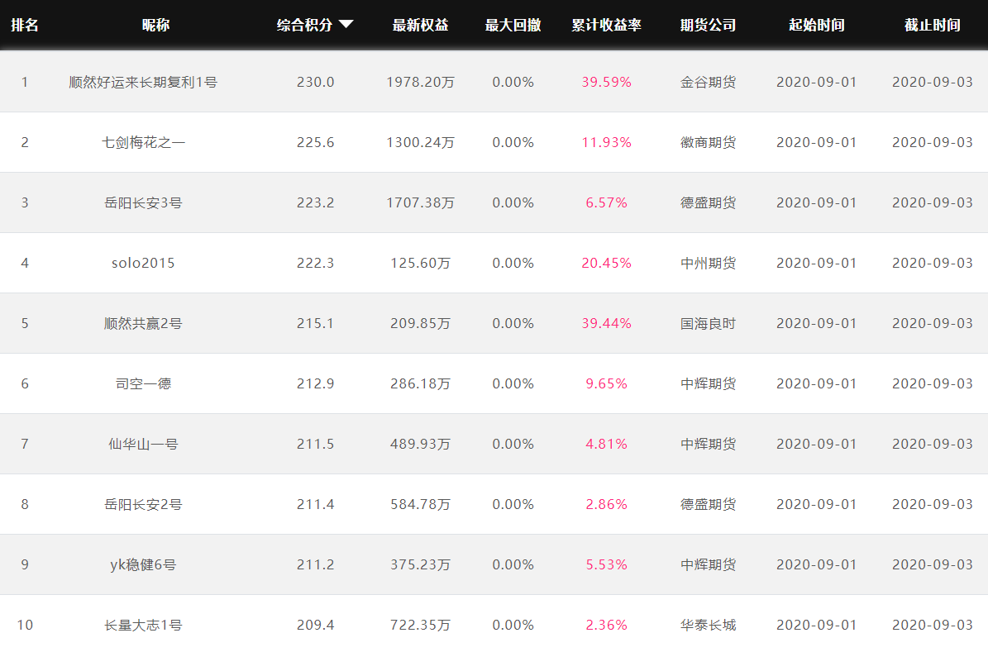This screenshot has width=988, height=652.
Task: Open nickname 顺然共赢2号
Action: point(143,323)
